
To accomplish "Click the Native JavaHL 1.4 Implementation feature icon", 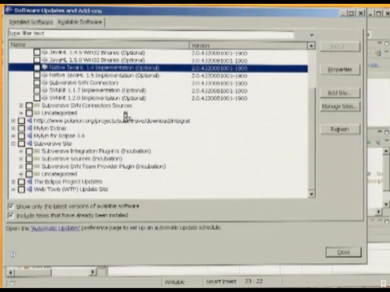I will pos(45,68).
